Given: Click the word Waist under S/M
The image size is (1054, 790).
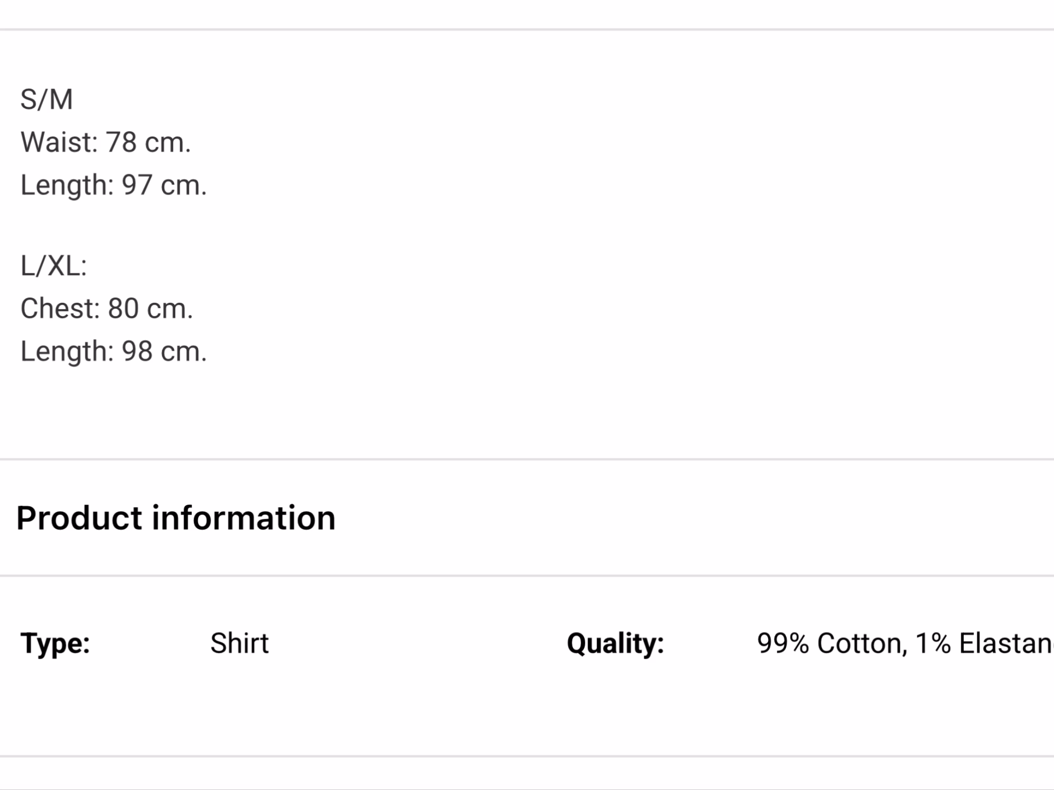Looking at the screenshot, I should tap(59, 142).
